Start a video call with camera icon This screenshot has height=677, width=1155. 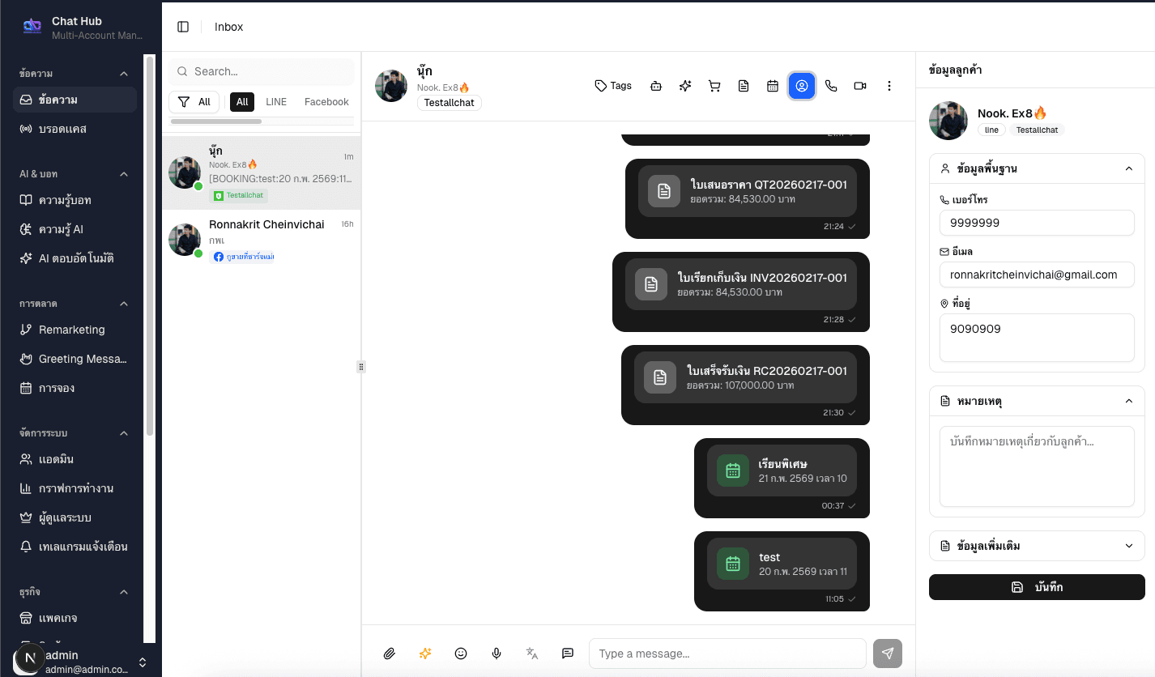click(x=860, y=86)
